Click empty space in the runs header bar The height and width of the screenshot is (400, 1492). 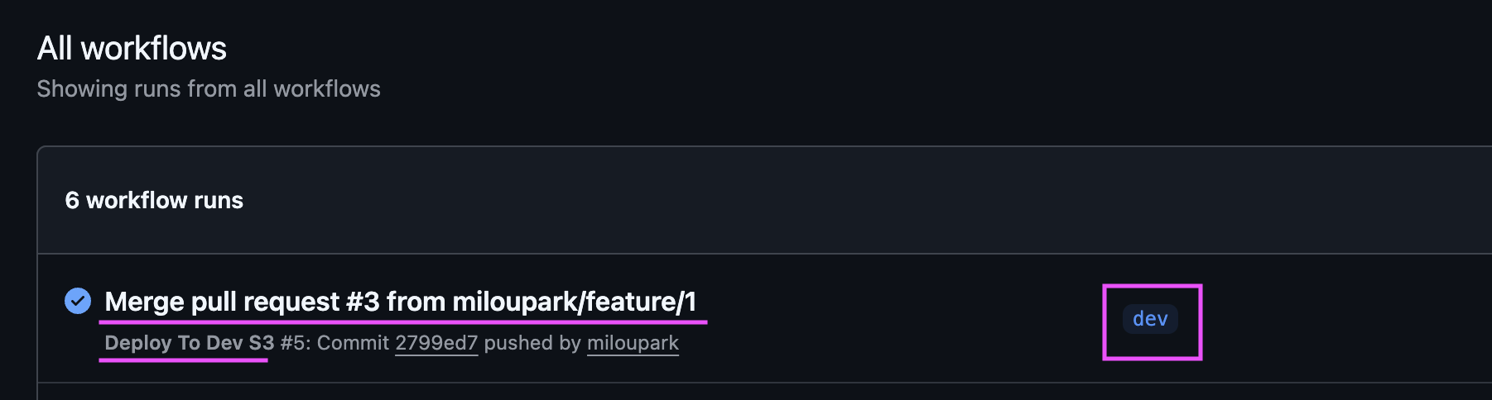point(745,200)
